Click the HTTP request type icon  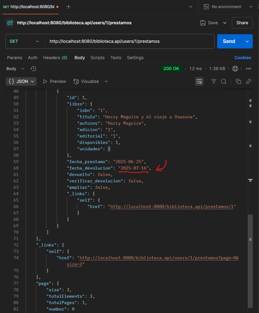coord(10,23)
